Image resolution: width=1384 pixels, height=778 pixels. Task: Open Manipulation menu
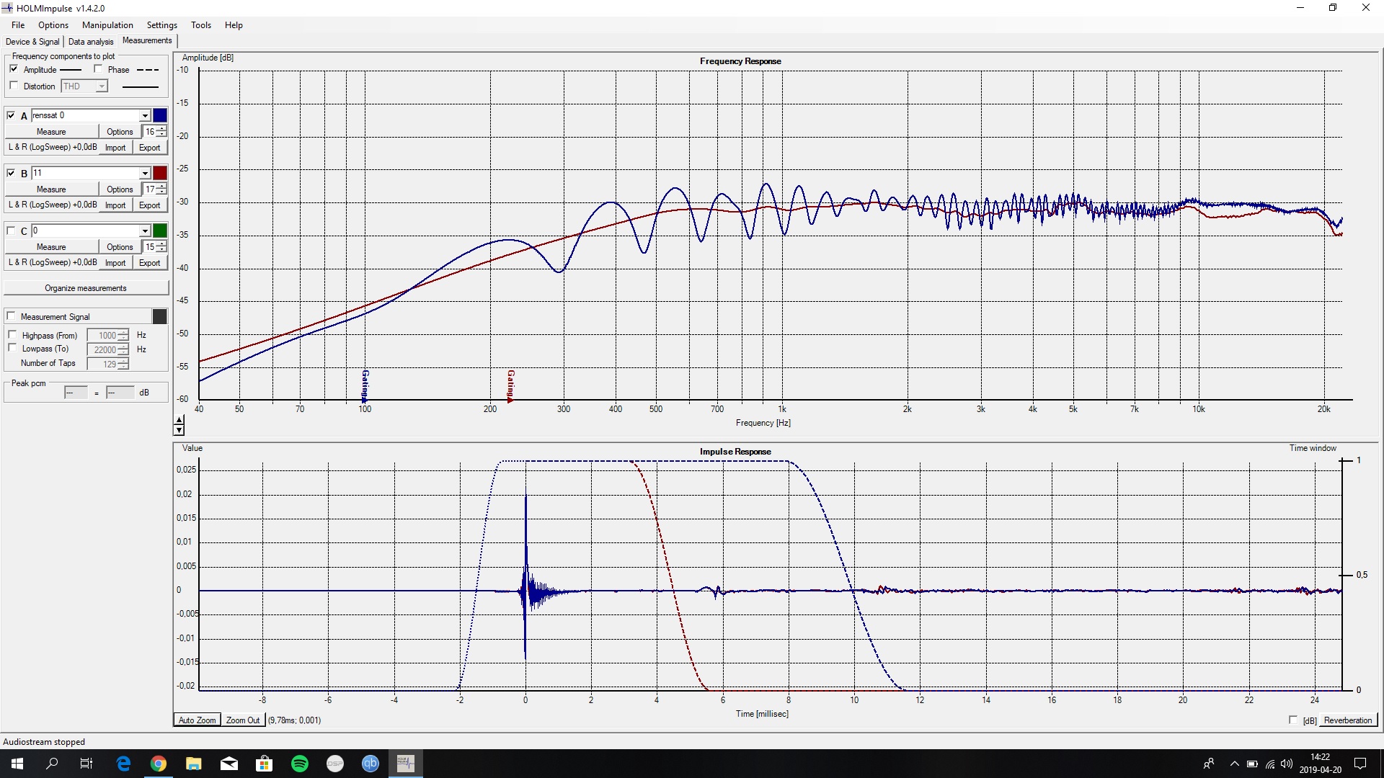tap(107, 24)
